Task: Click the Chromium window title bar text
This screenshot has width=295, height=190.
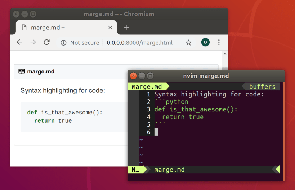Action: [x=119, y=14]
